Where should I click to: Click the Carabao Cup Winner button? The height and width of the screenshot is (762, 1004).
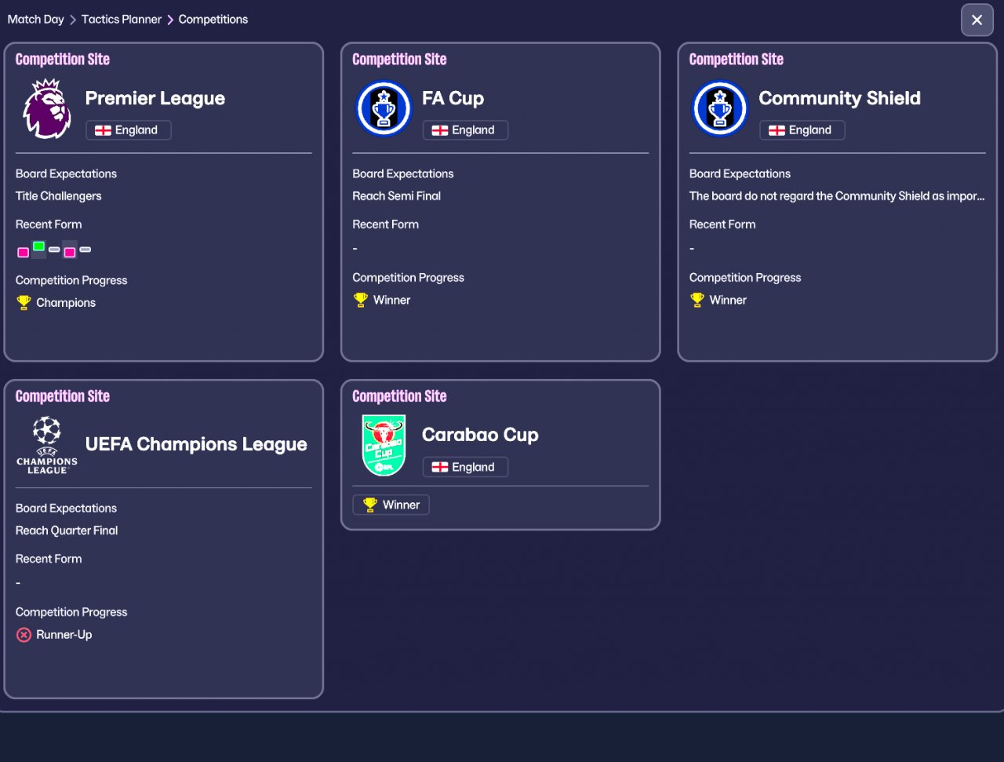(391, 505)
